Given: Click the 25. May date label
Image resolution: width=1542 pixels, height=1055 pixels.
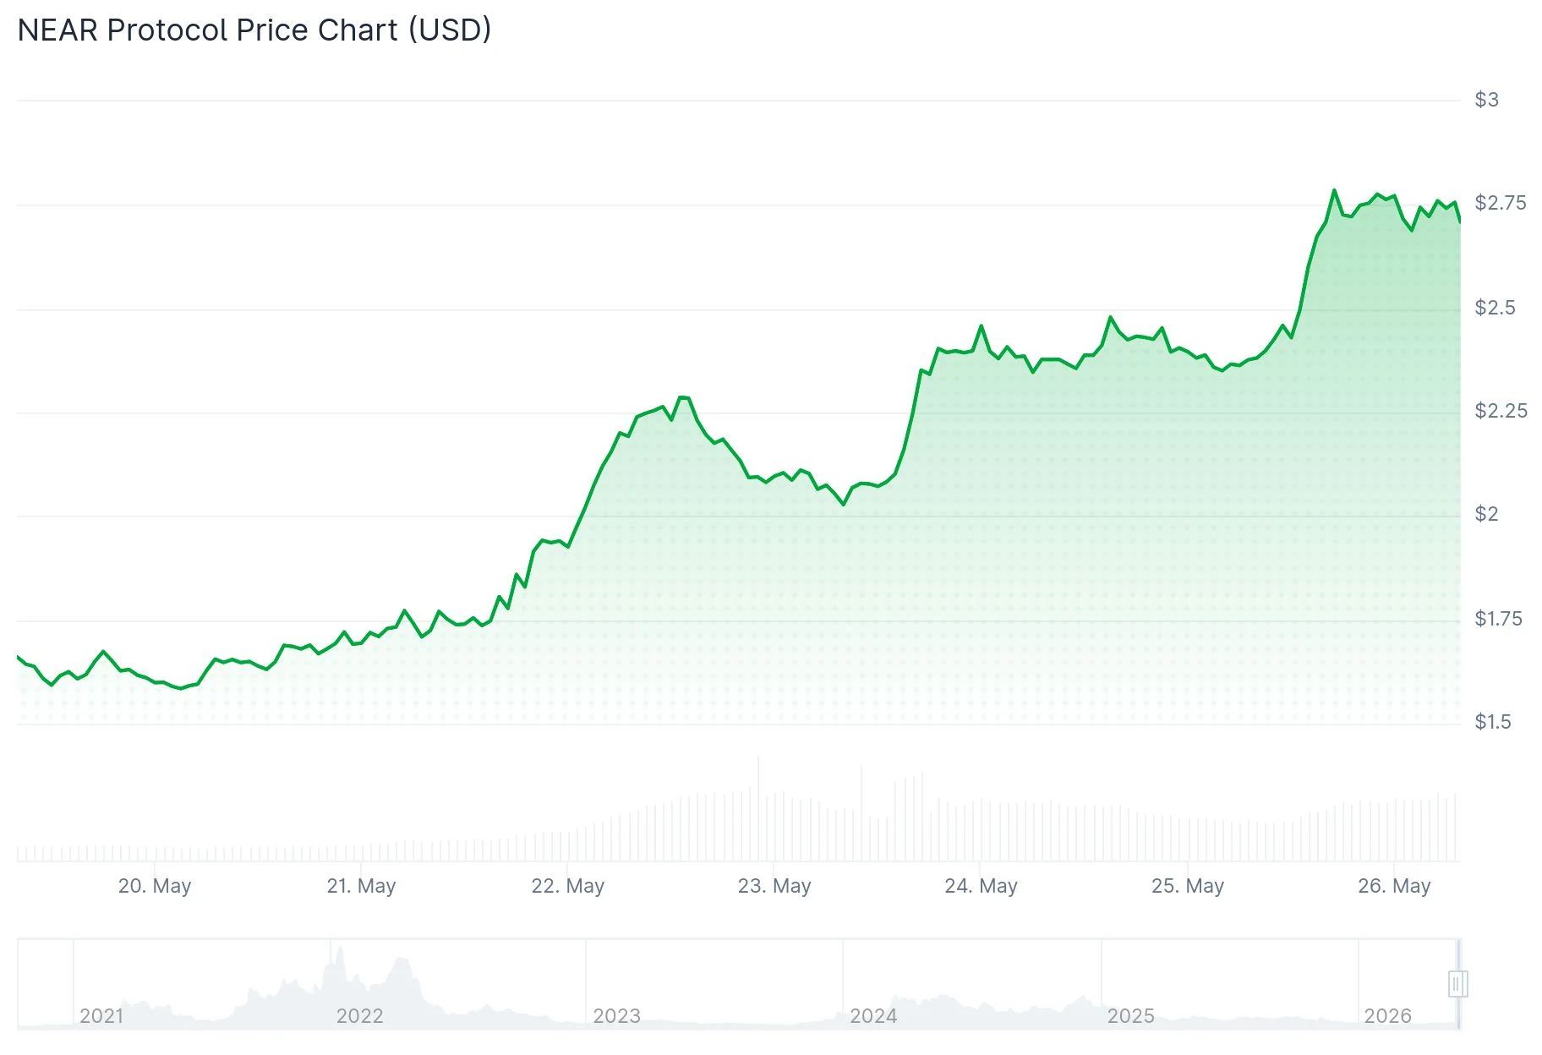Looking at the screenshot, I should point(1188,886).
